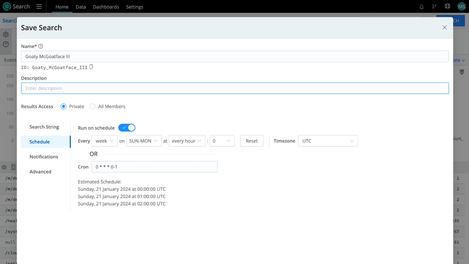Viewport: 469px width, 264px height.
Task: Open the UTC timezone dropdown
Action: click(328, 141)
